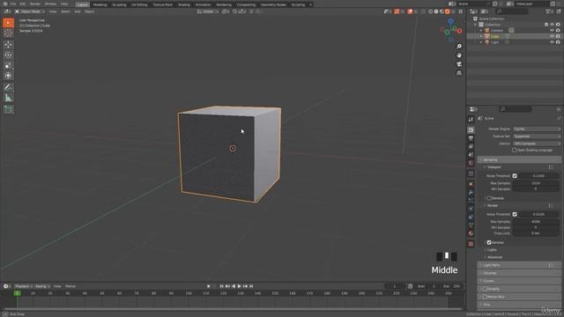The width and height of the screenshot is (564, 317).
Task: Switch perspective/orthographic grid icon
Action: (x=459, y=73)
